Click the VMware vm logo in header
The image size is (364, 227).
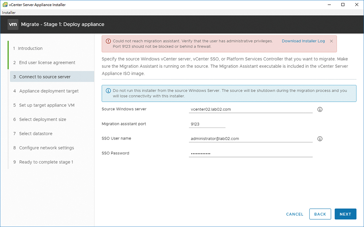click(13, 24)
